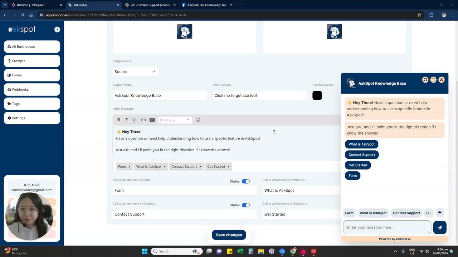The image size is (458, 257).
Task: Click the Save changes button
Action: (x=229, y=235)
